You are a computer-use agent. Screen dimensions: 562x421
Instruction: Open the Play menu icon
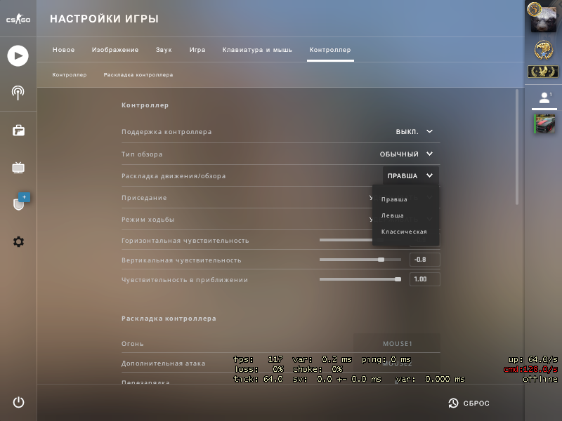tap(18, 56)
